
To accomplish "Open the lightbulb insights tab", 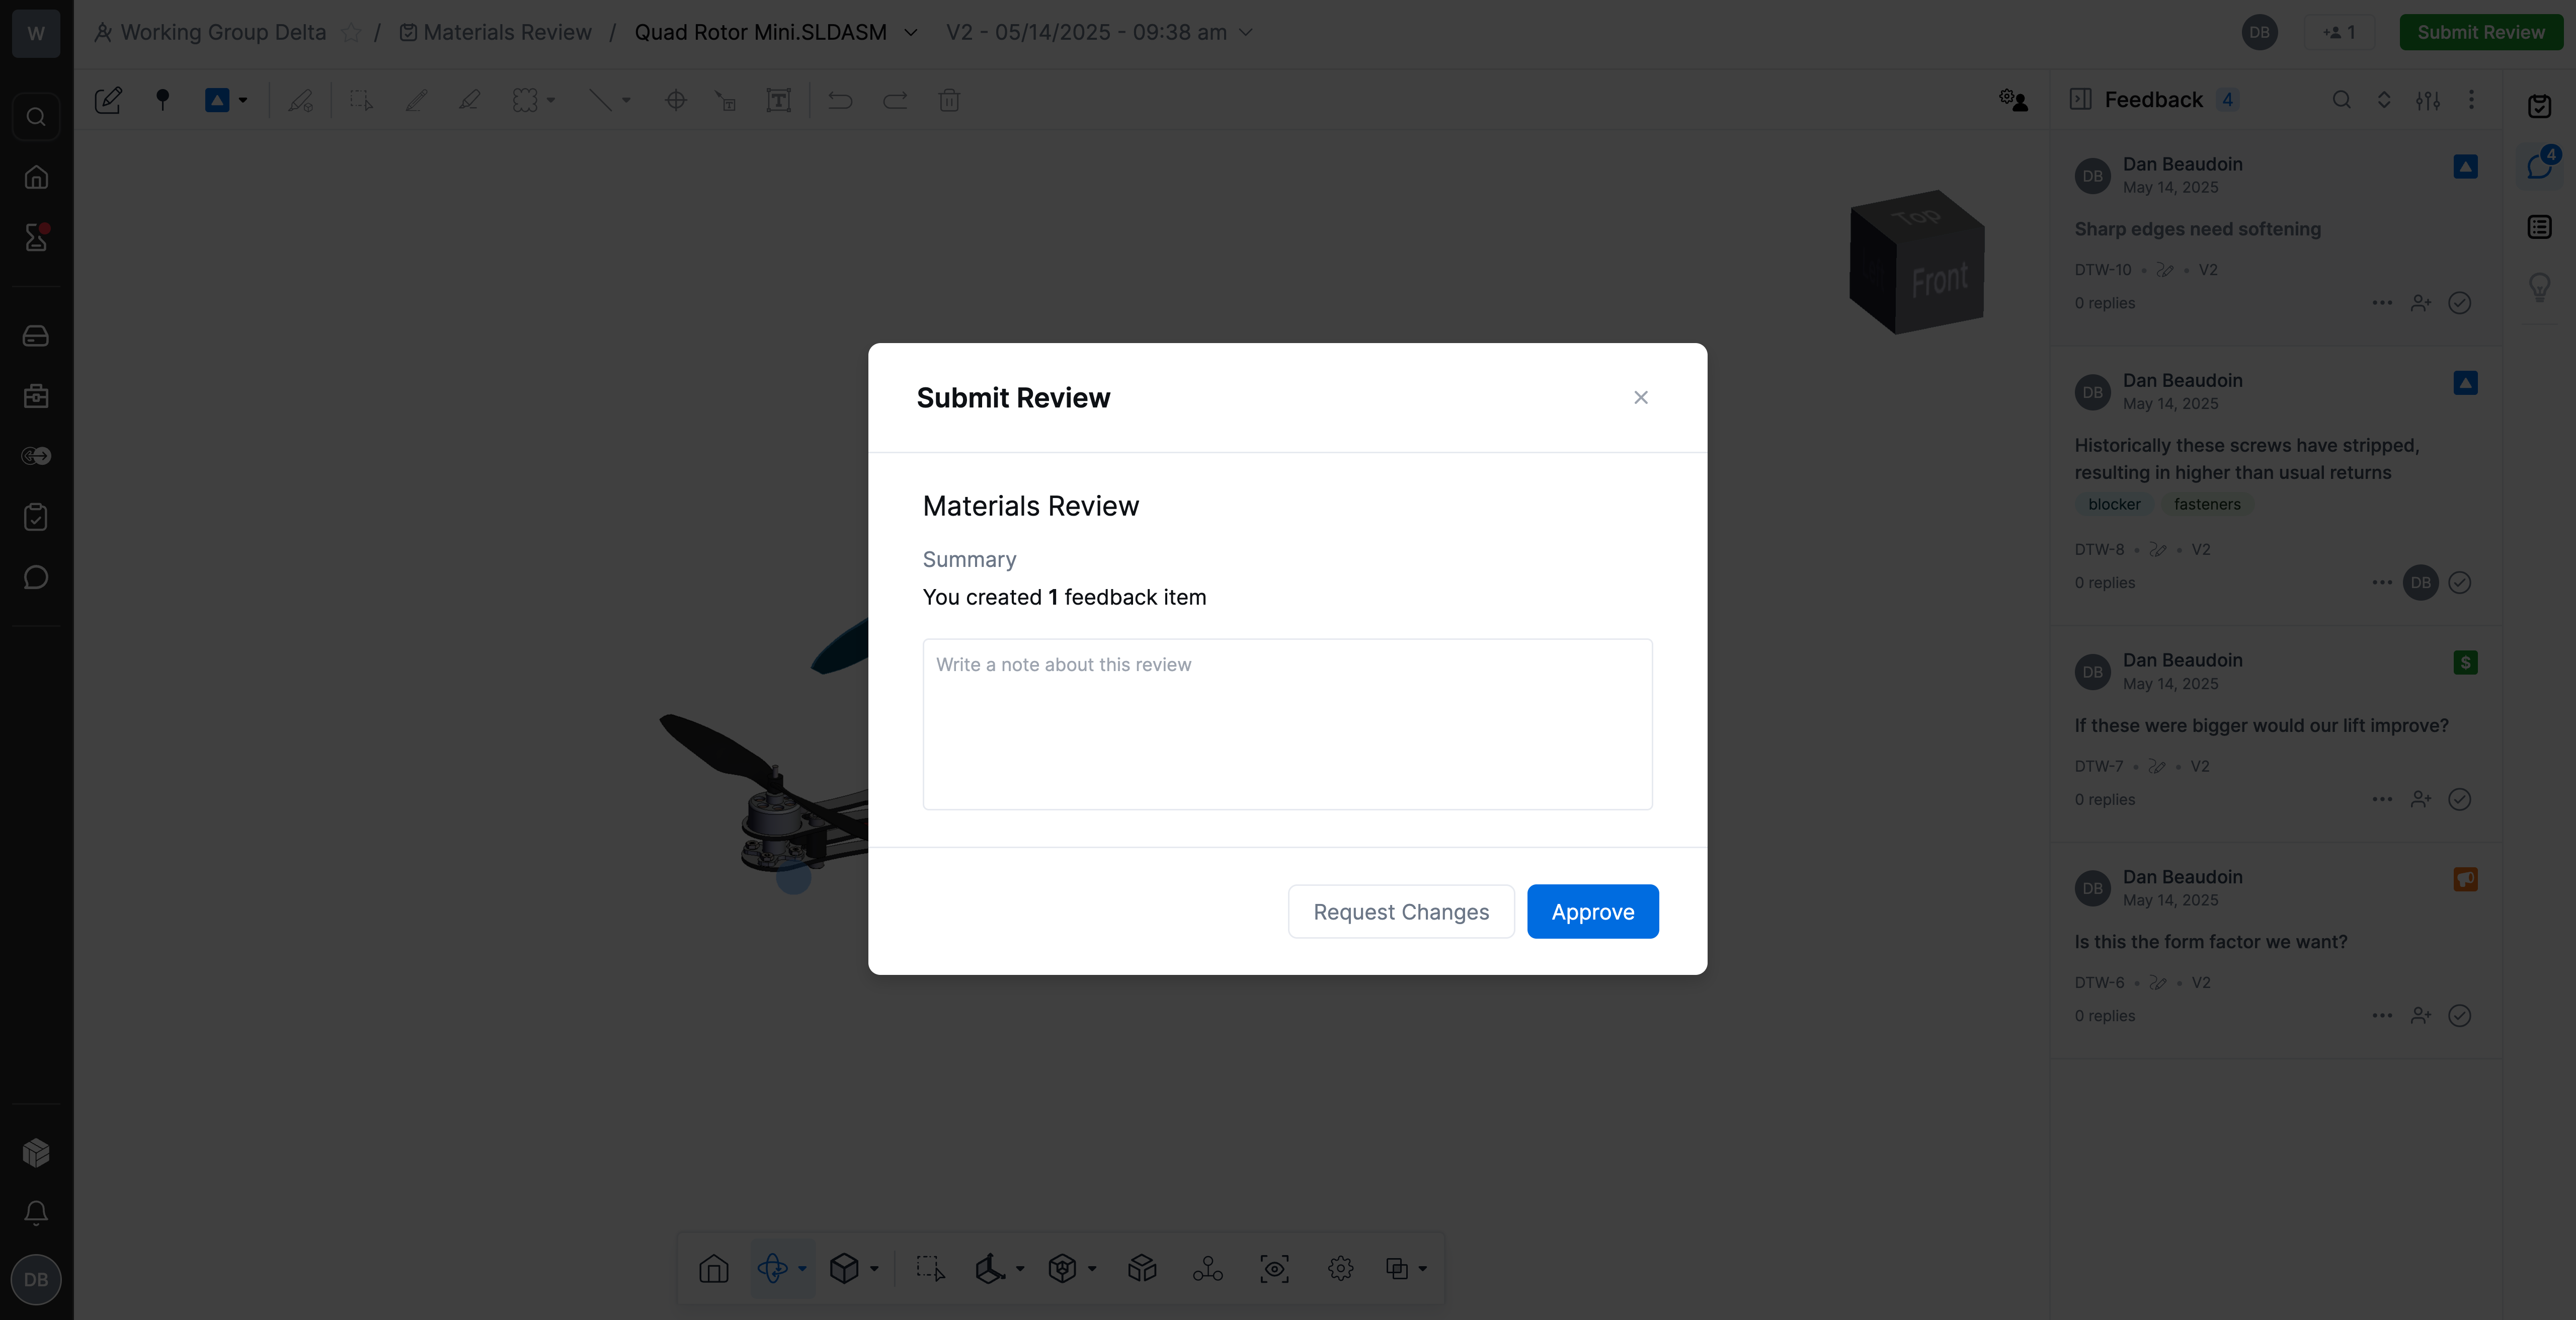I will click(2540, 287).
